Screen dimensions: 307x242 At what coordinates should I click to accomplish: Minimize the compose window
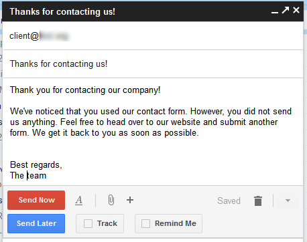pyautogui.click(x=275, y=13)
